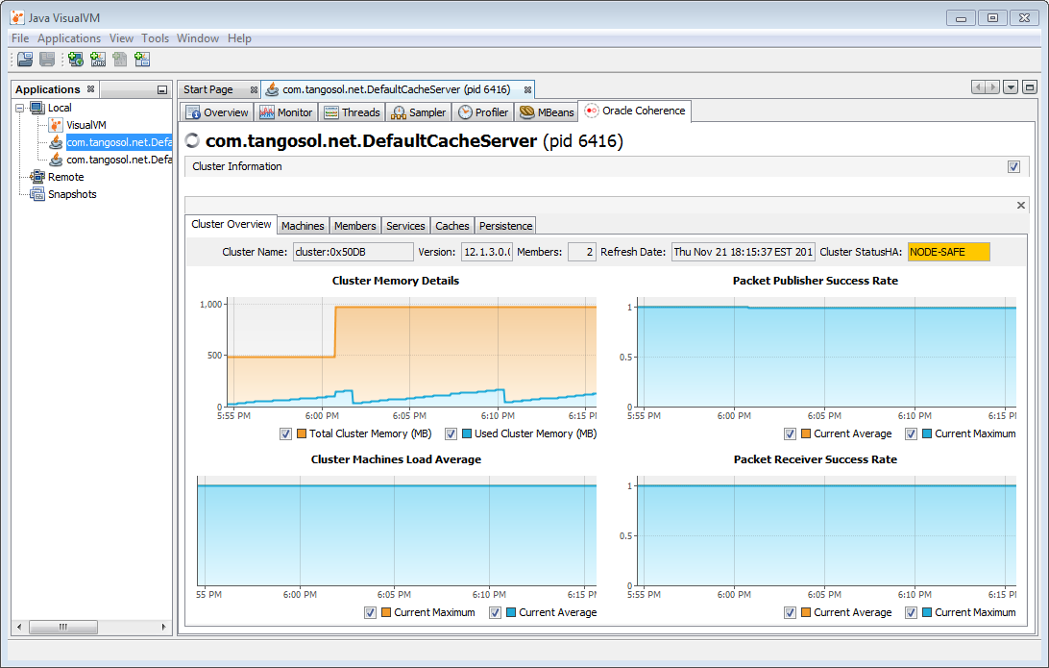Open the Tools menu
Image resolution: width=1049 pixels, height=668 pixels.
pyautogui.click(x=156, y=38)
